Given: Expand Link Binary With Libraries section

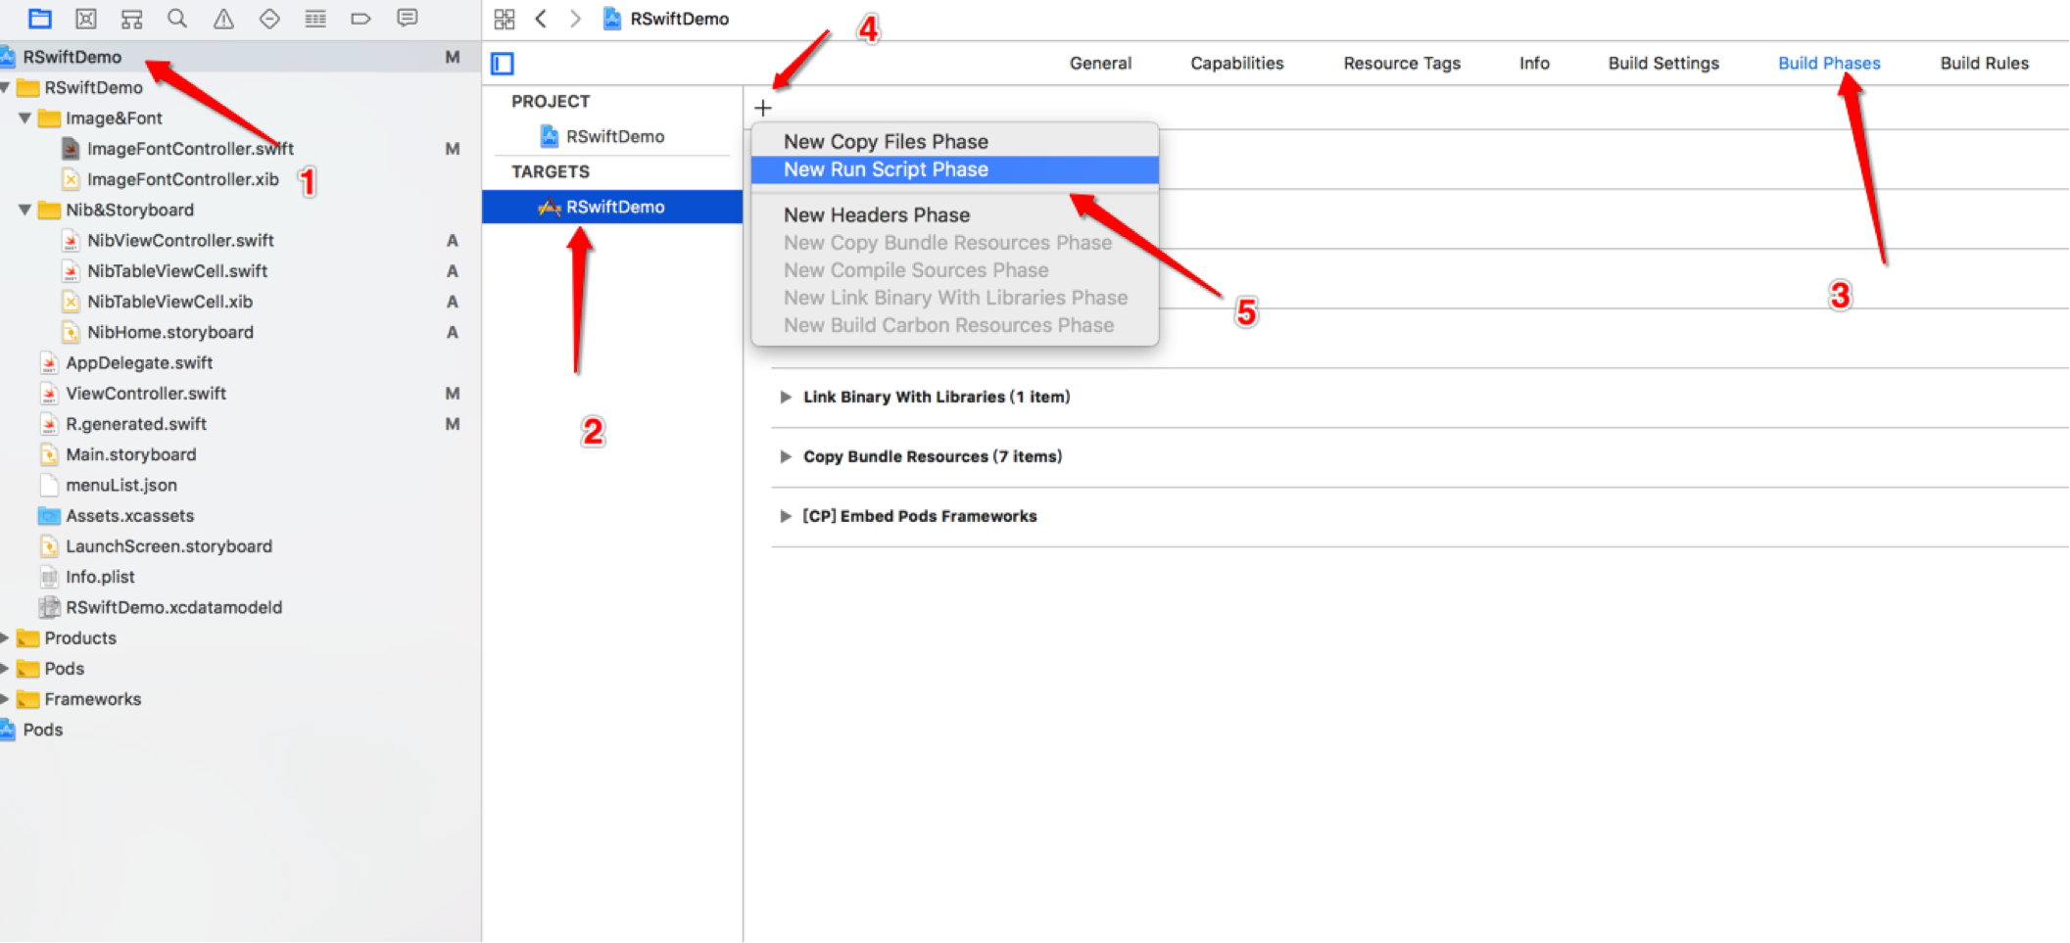Looking at the screenshot, I should [x=786, y=397].
